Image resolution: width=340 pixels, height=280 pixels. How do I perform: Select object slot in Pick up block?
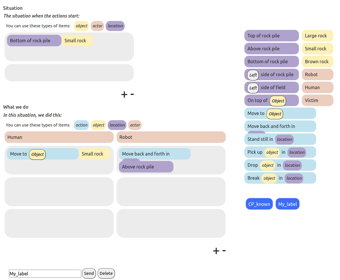point(272,152)
